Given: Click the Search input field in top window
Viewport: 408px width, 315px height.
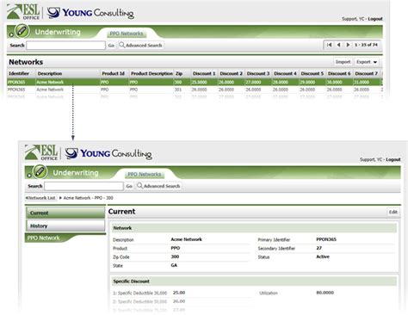Looking at the screenshot, I should pyautogui.click(x=65, y=46).
